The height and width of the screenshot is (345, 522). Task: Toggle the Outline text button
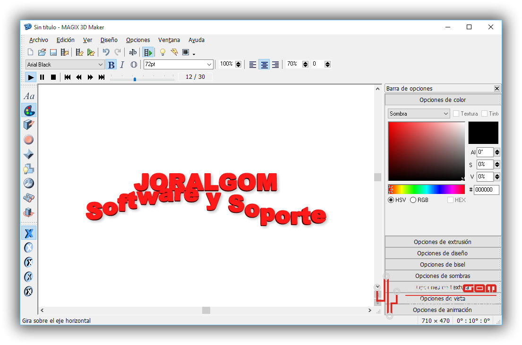[x=134, y=65]
